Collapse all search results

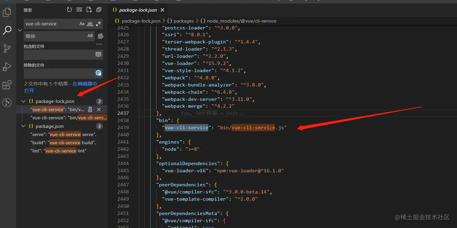pos(99,10)
